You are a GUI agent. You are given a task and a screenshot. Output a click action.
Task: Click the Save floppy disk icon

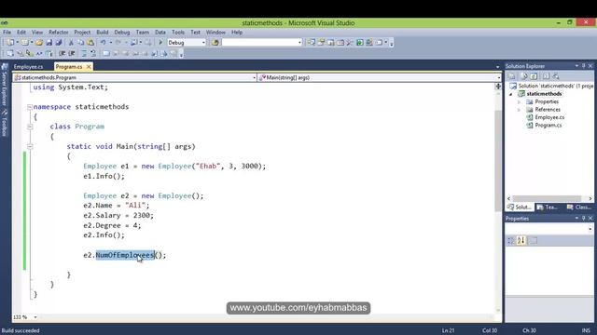[x=49, y=43]
